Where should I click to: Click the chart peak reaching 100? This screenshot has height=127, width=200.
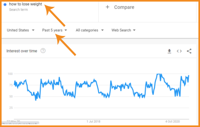[x=159, y=74]
